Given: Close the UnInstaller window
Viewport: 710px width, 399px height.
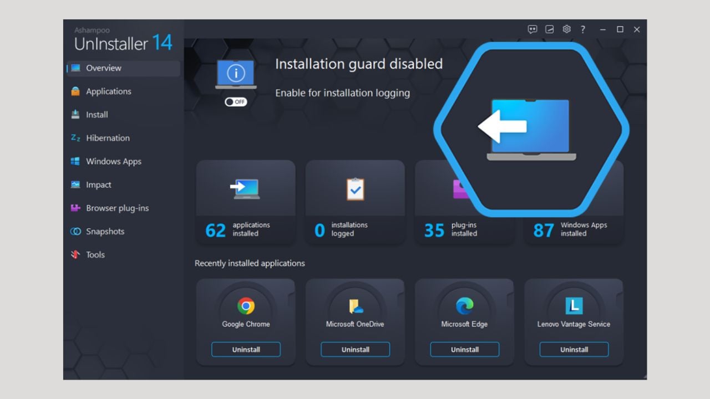Looking at the screenshot, I should [637, 29].
